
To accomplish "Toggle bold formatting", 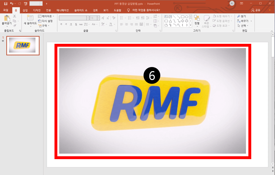I will [x=61, y=24].
